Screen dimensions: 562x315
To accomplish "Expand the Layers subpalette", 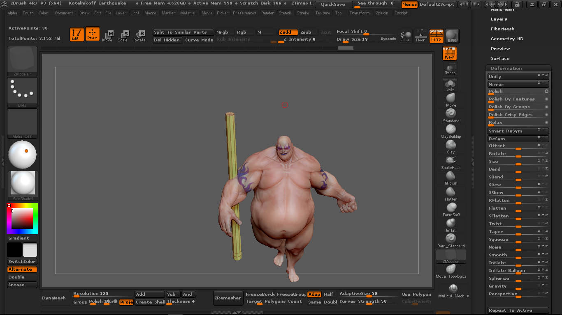I will 499,19.
